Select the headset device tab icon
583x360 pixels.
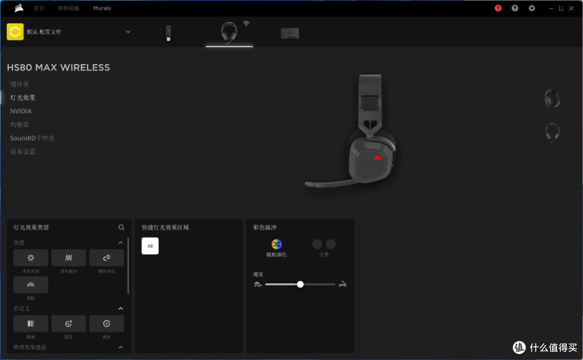tap(229, 32)
